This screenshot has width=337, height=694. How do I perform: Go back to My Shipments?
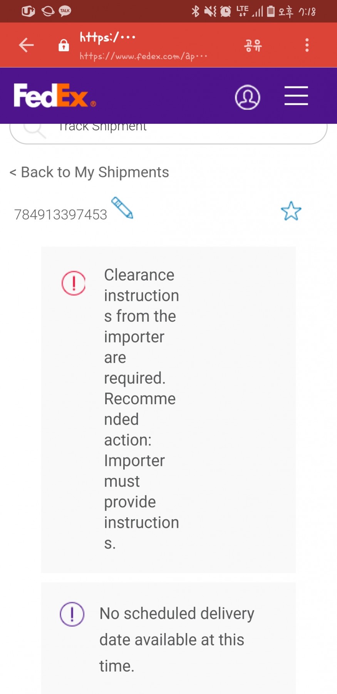tap(89, 172)
